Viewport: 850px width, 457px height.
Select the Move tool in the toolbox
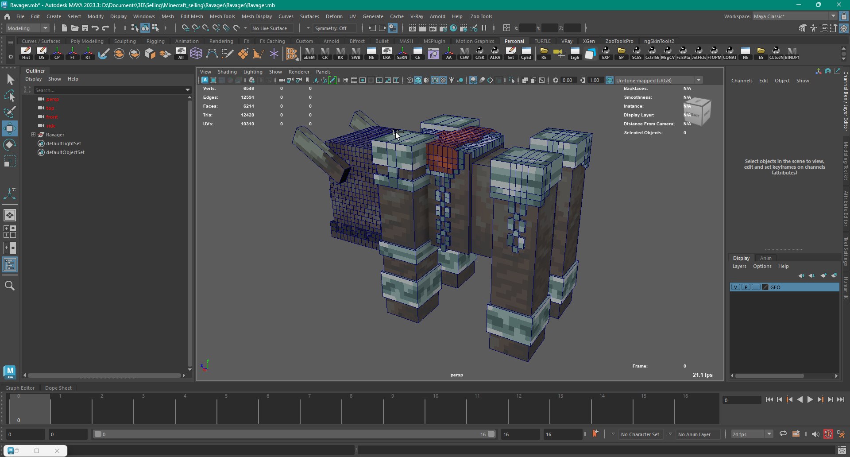pos(10,129)
